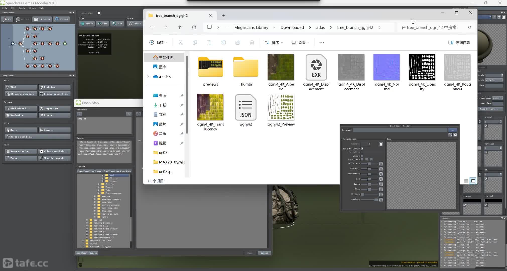This screenshot has height=271, width=507.
Task: Open Window properties
Action: pos(55,94)
